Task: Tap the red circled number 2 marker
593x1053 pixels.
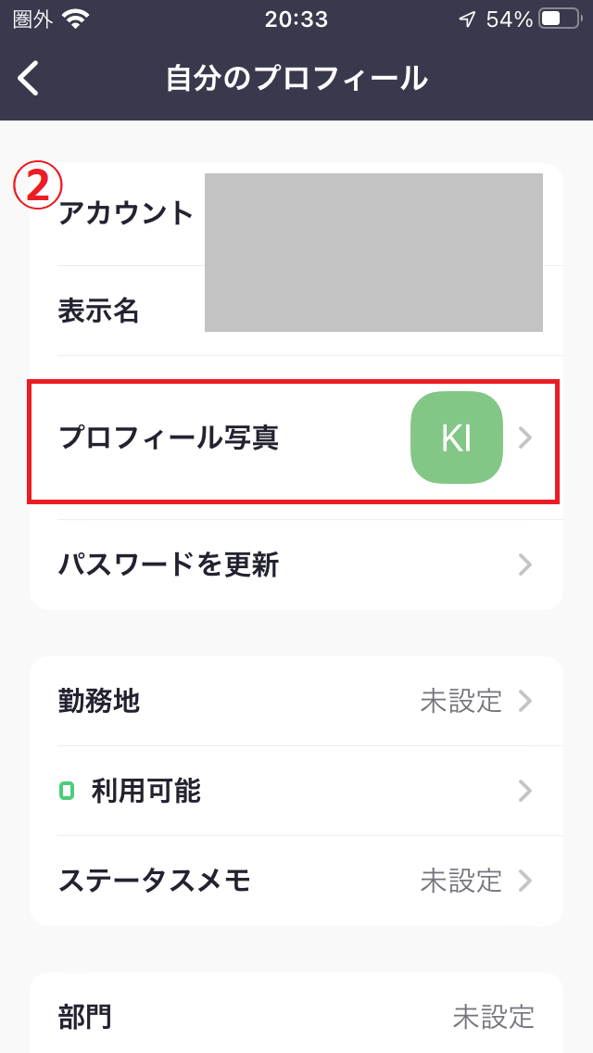Action: 37,186
